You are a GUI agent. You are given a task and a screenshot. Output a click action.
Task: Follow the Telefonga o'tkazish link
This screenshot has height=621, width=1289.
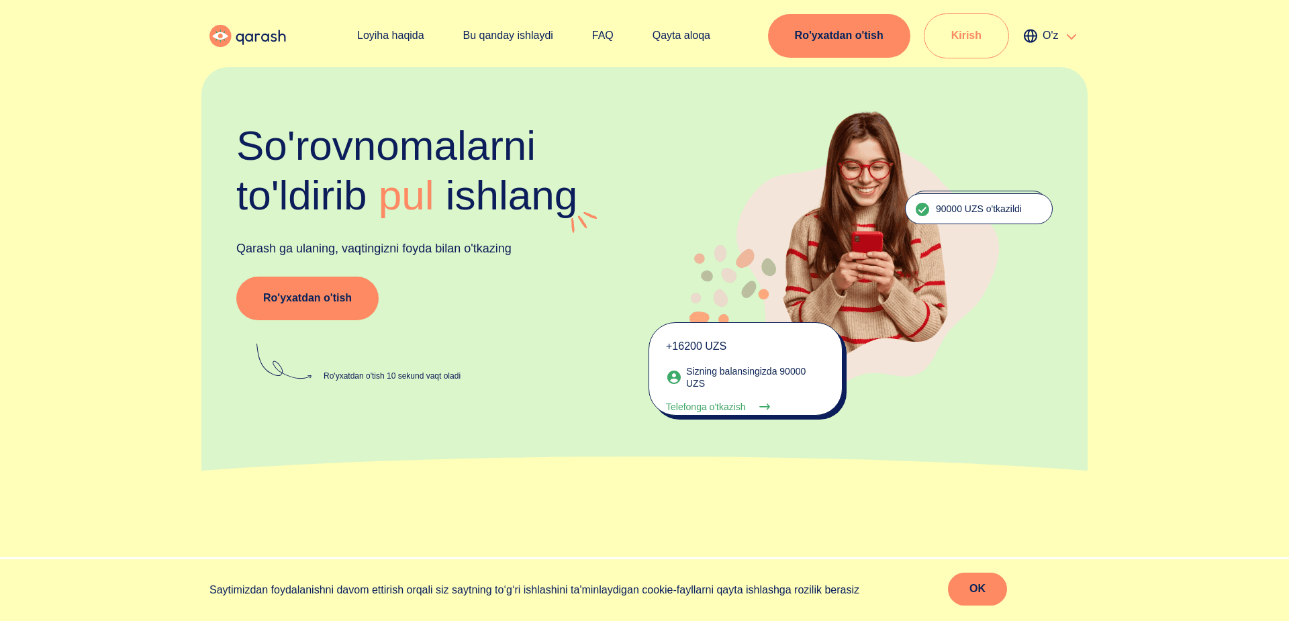[706, 407]
